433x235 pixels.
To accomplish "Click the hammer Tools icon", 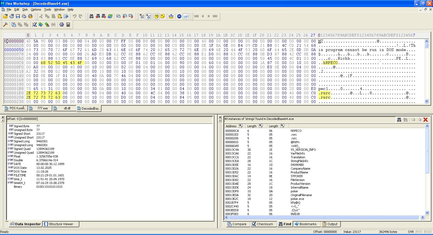I will (x=5, y=25).
